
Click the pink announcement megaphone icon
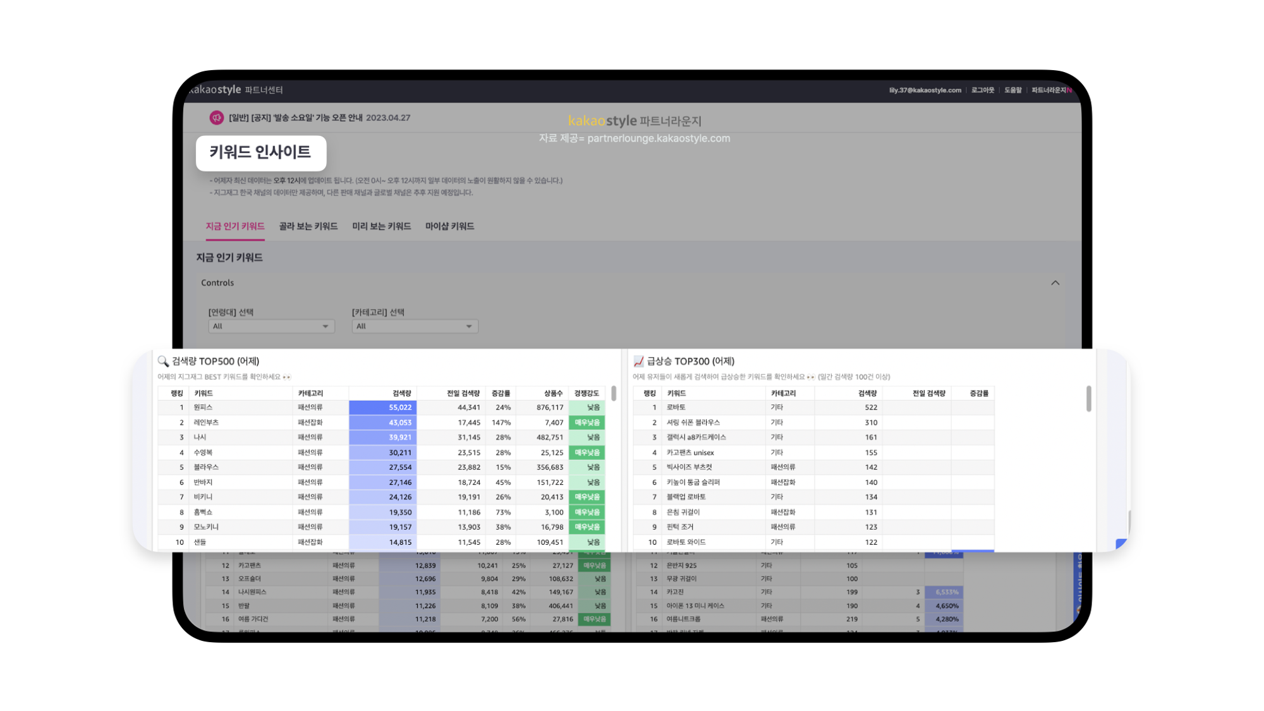tap(216, 118)
